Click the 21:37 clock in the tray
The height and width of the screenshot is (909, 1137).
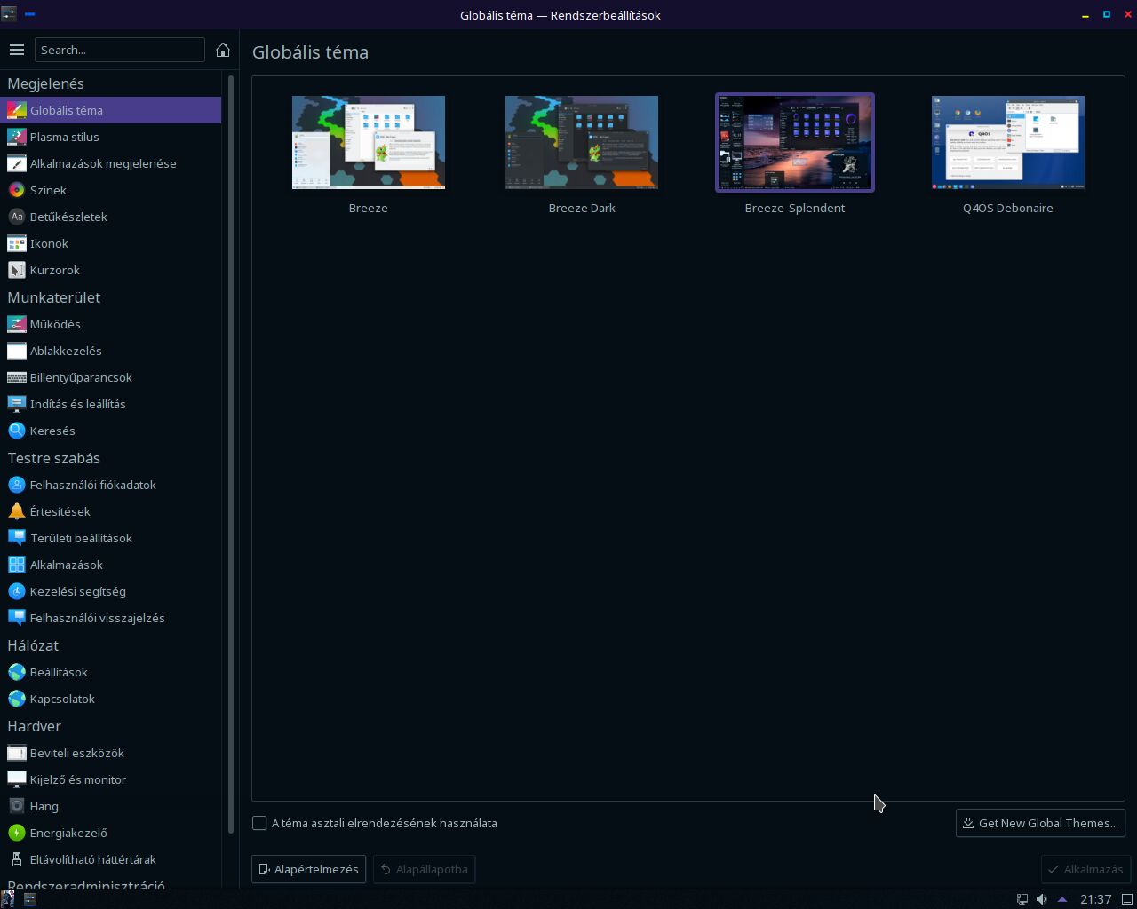(x=1096, y=899)
